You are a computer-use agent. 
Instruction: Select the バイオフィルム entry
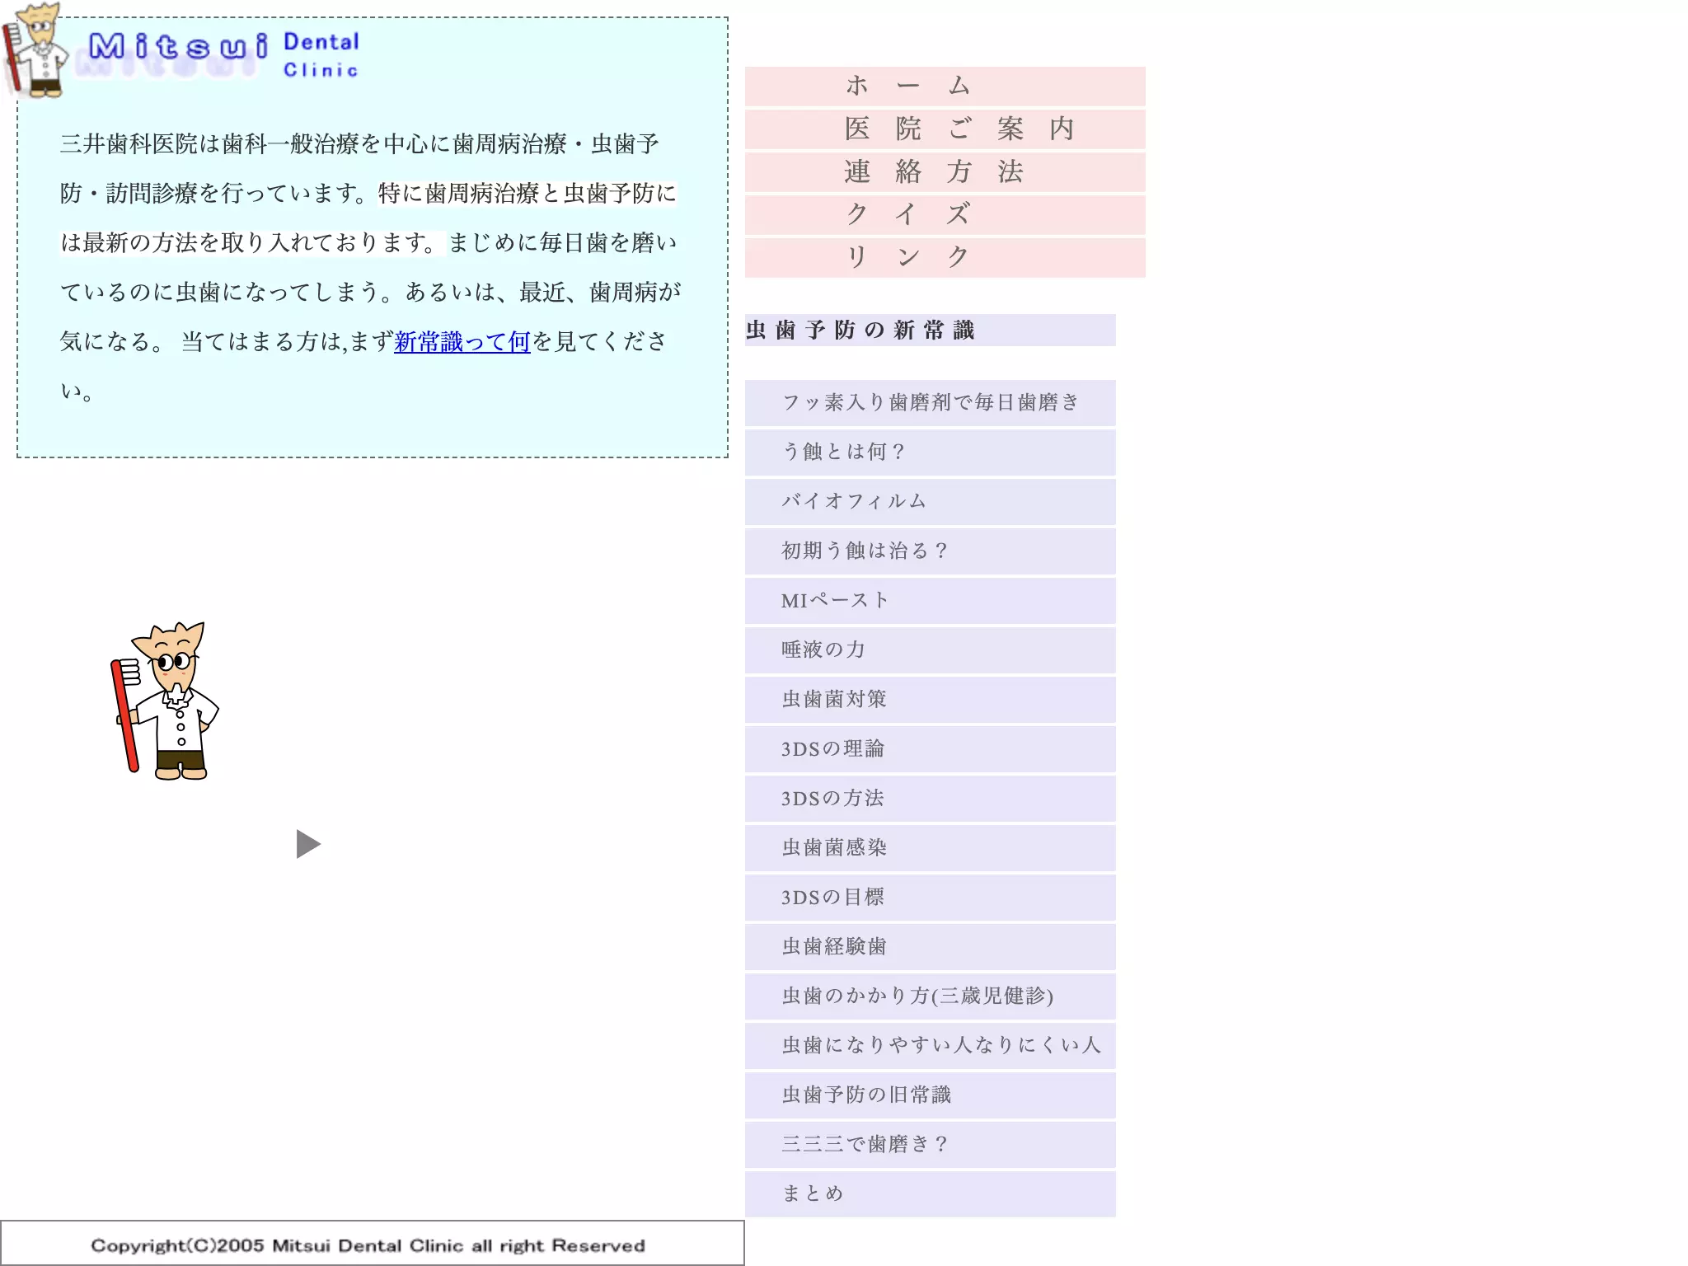click(x=930, y=501)
